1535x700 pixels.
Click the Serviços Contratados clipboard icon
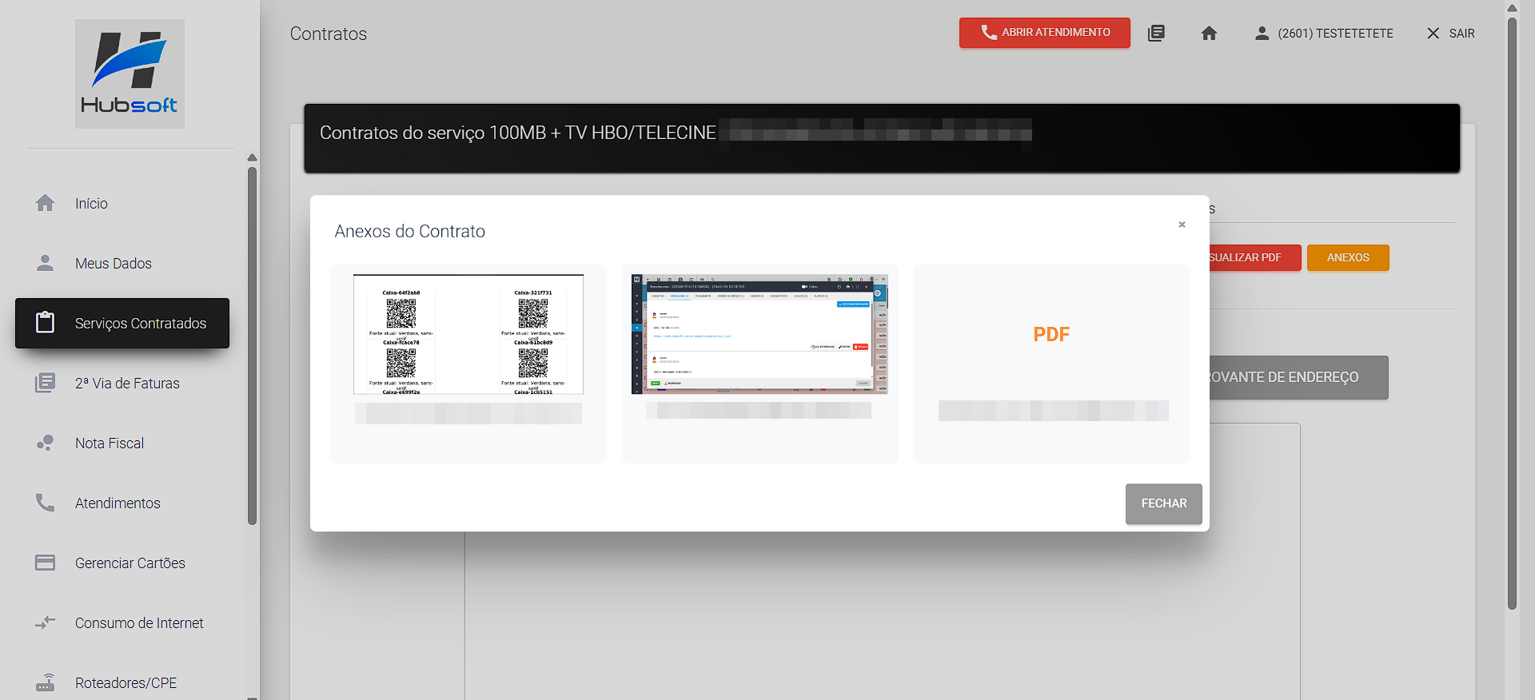coord(46,323)
